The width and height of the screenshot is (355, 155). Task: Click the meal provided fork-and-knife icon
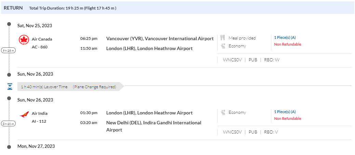pos(223,38)
